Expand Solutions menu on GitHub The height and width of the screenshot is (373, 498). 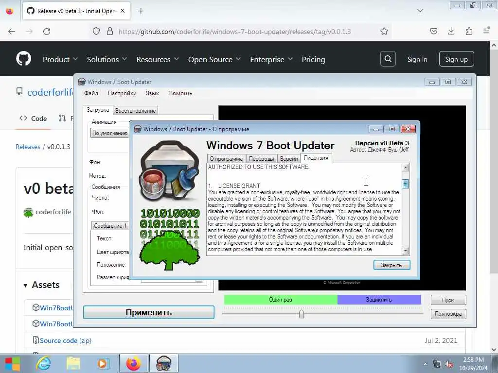(x=107, y=59)
